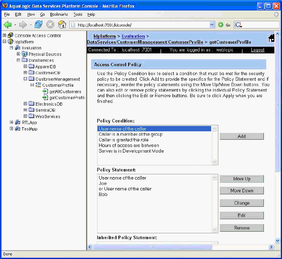Click the CustomerManagement folder icon
The height and width of the screenshot is (259, 282).
pyautogui.click(x=31, y=79)
